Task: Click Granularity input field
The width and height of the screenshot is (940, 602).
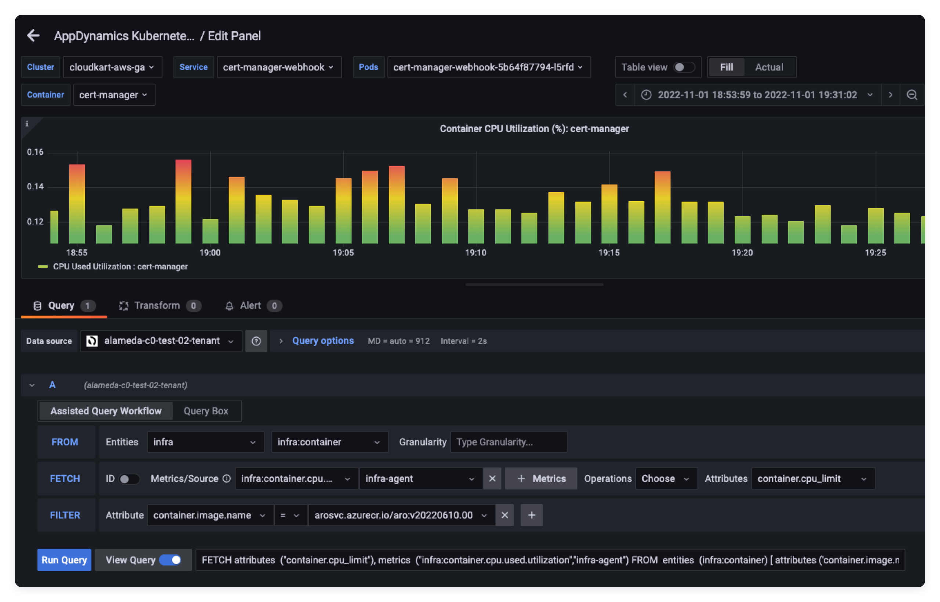Action: (508, 442)
